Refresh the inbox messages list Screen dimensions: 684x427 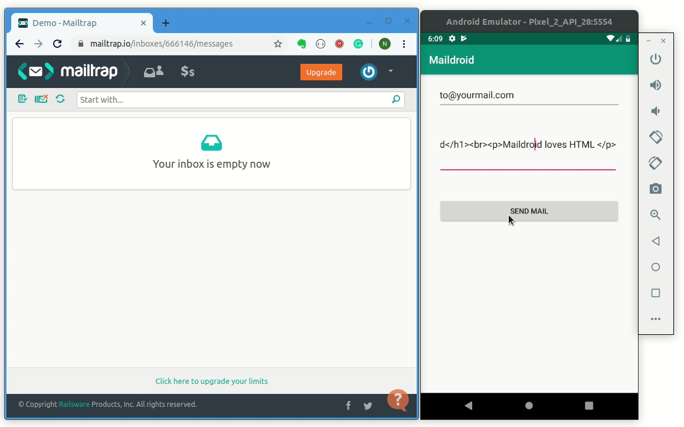[x=60, y=99]
